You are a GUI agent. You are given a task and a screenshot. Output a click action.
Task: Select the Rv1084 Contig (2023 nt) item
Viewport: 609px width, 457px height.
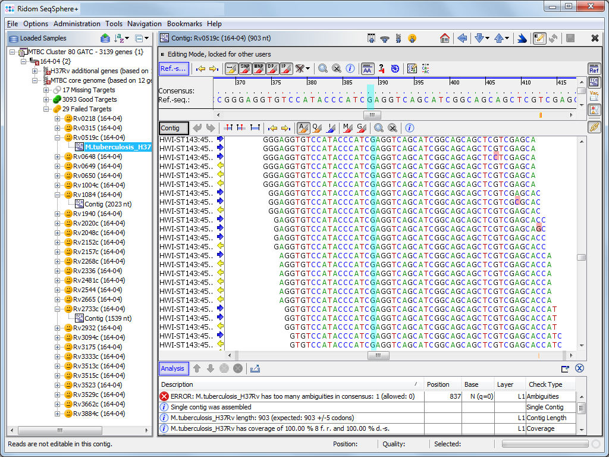tap(108, 204)
